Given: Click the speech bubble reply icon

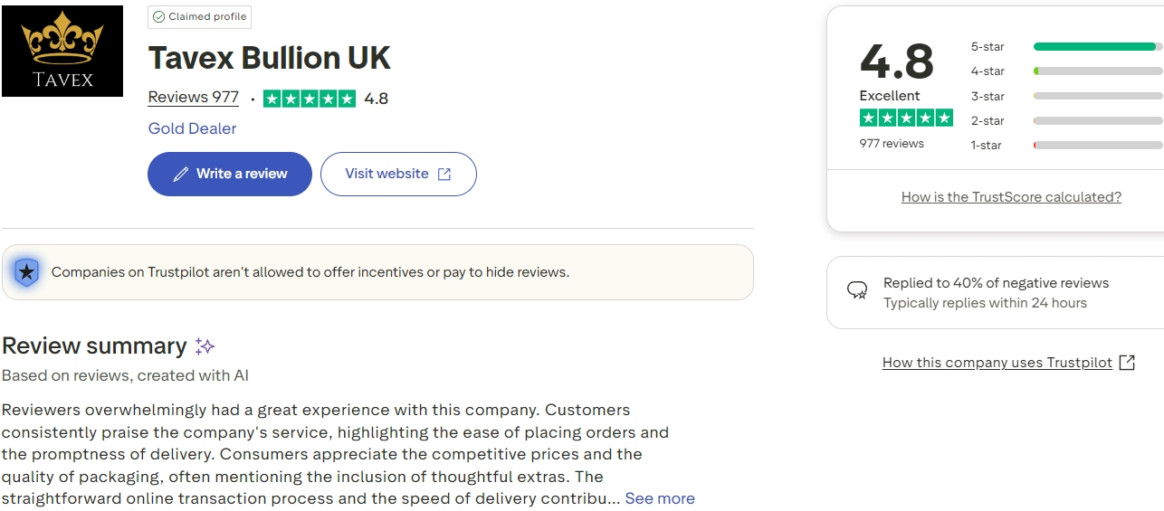Looking at the screenshot, I should tap(856, 290).
